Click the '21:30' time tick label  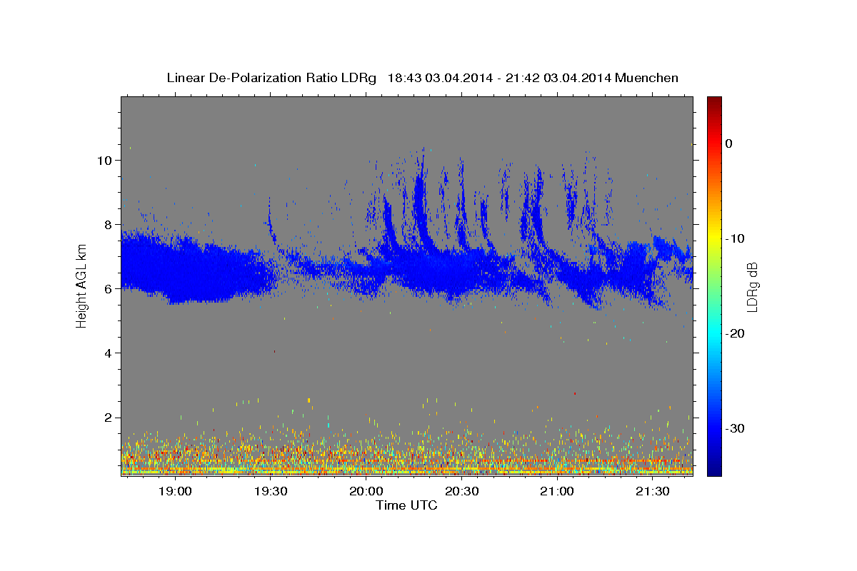coord(653,491)
